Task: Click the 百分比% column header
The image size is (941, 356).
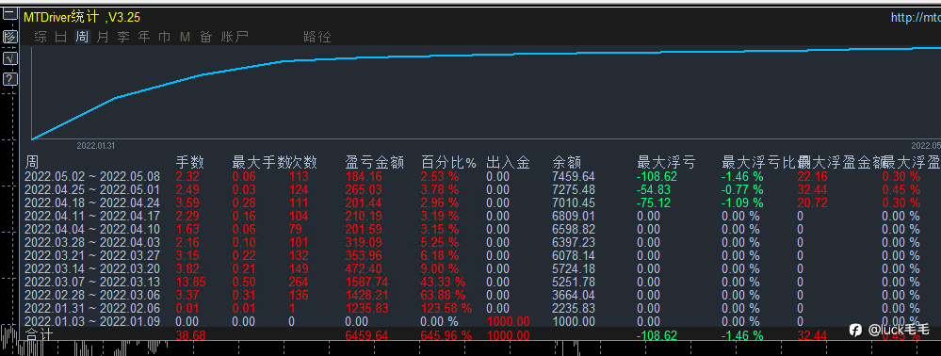Action: coord(448,162)
